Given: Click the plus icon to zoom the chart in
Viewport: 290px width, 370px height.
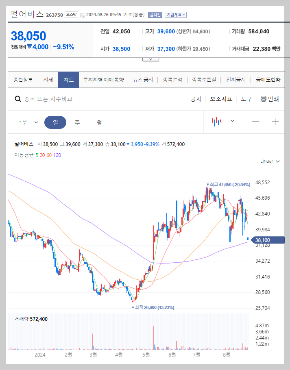Looking at the screenshot, I should (275, 121).
